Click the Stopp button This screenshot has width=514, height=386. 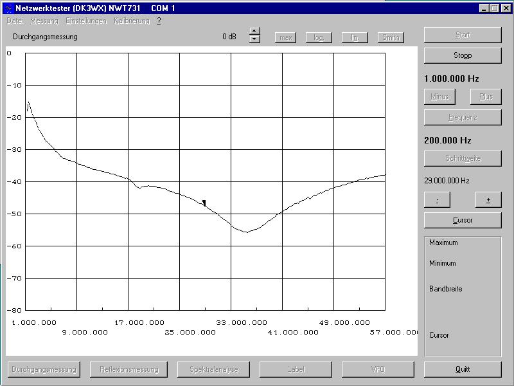463,55
